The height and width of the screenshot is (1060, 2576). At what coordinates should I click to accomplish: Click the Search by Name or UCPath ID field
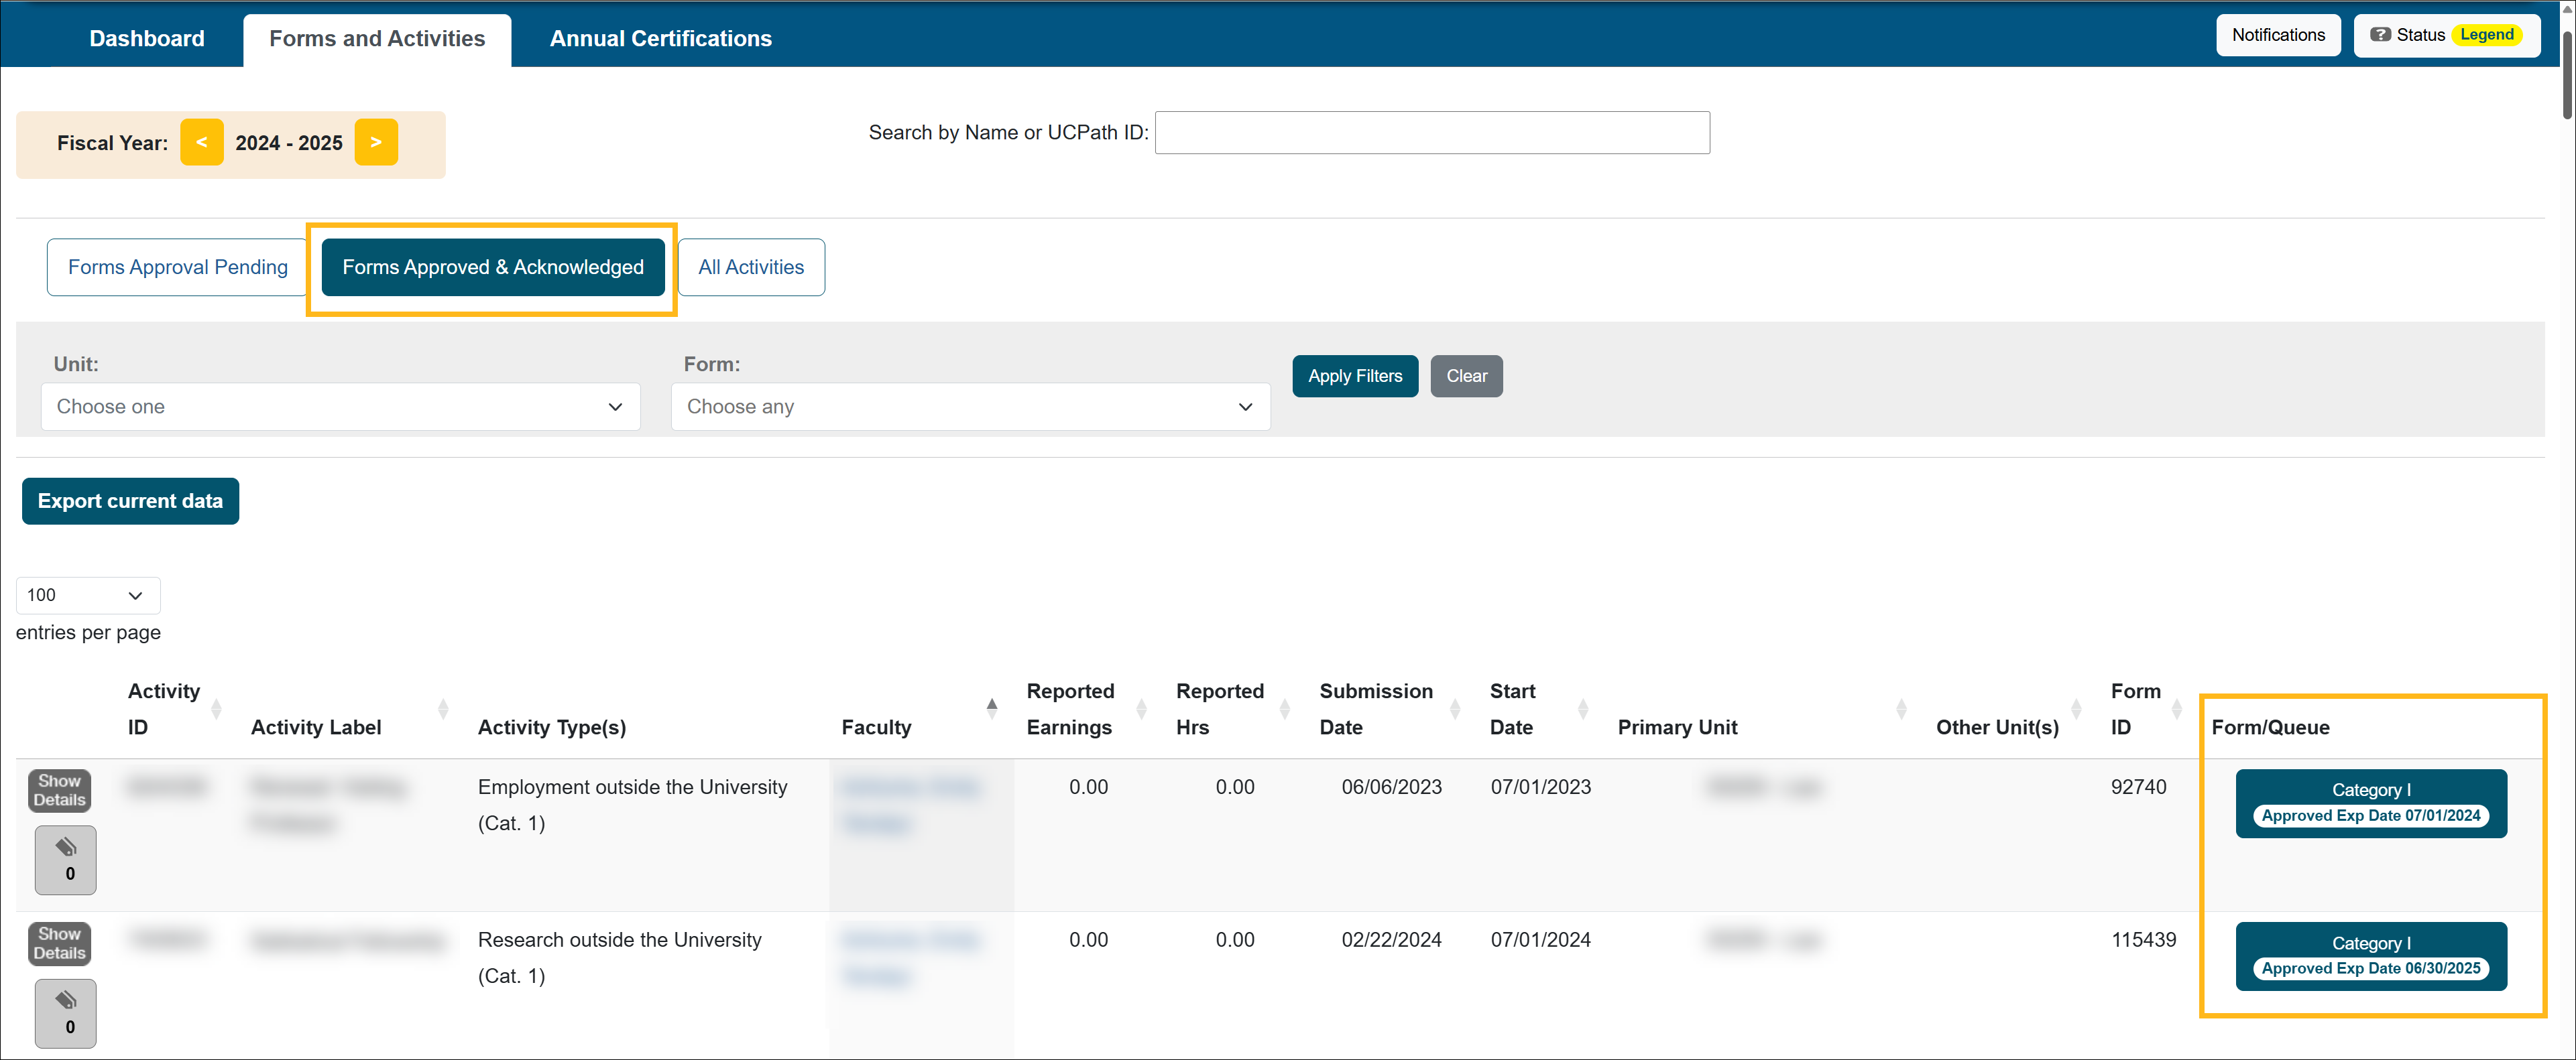point(1431,133)
